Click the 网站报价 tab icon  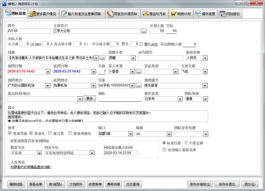point(223,14)
